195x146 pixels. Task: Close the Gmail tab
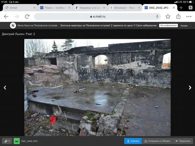point(34,8)
